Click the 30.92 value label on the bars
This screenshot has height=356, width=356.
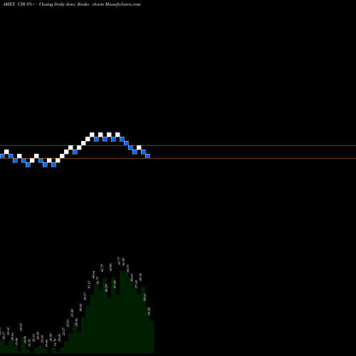tap(80, 308)
